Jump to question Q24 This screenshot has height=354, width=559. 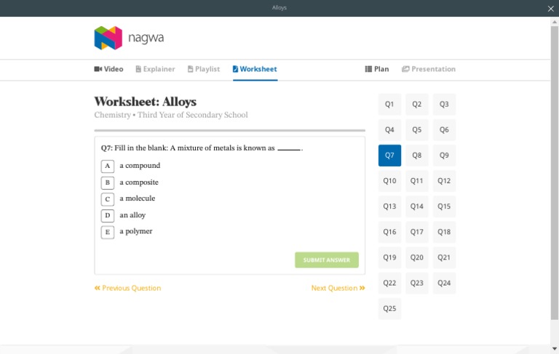(444, 283)
